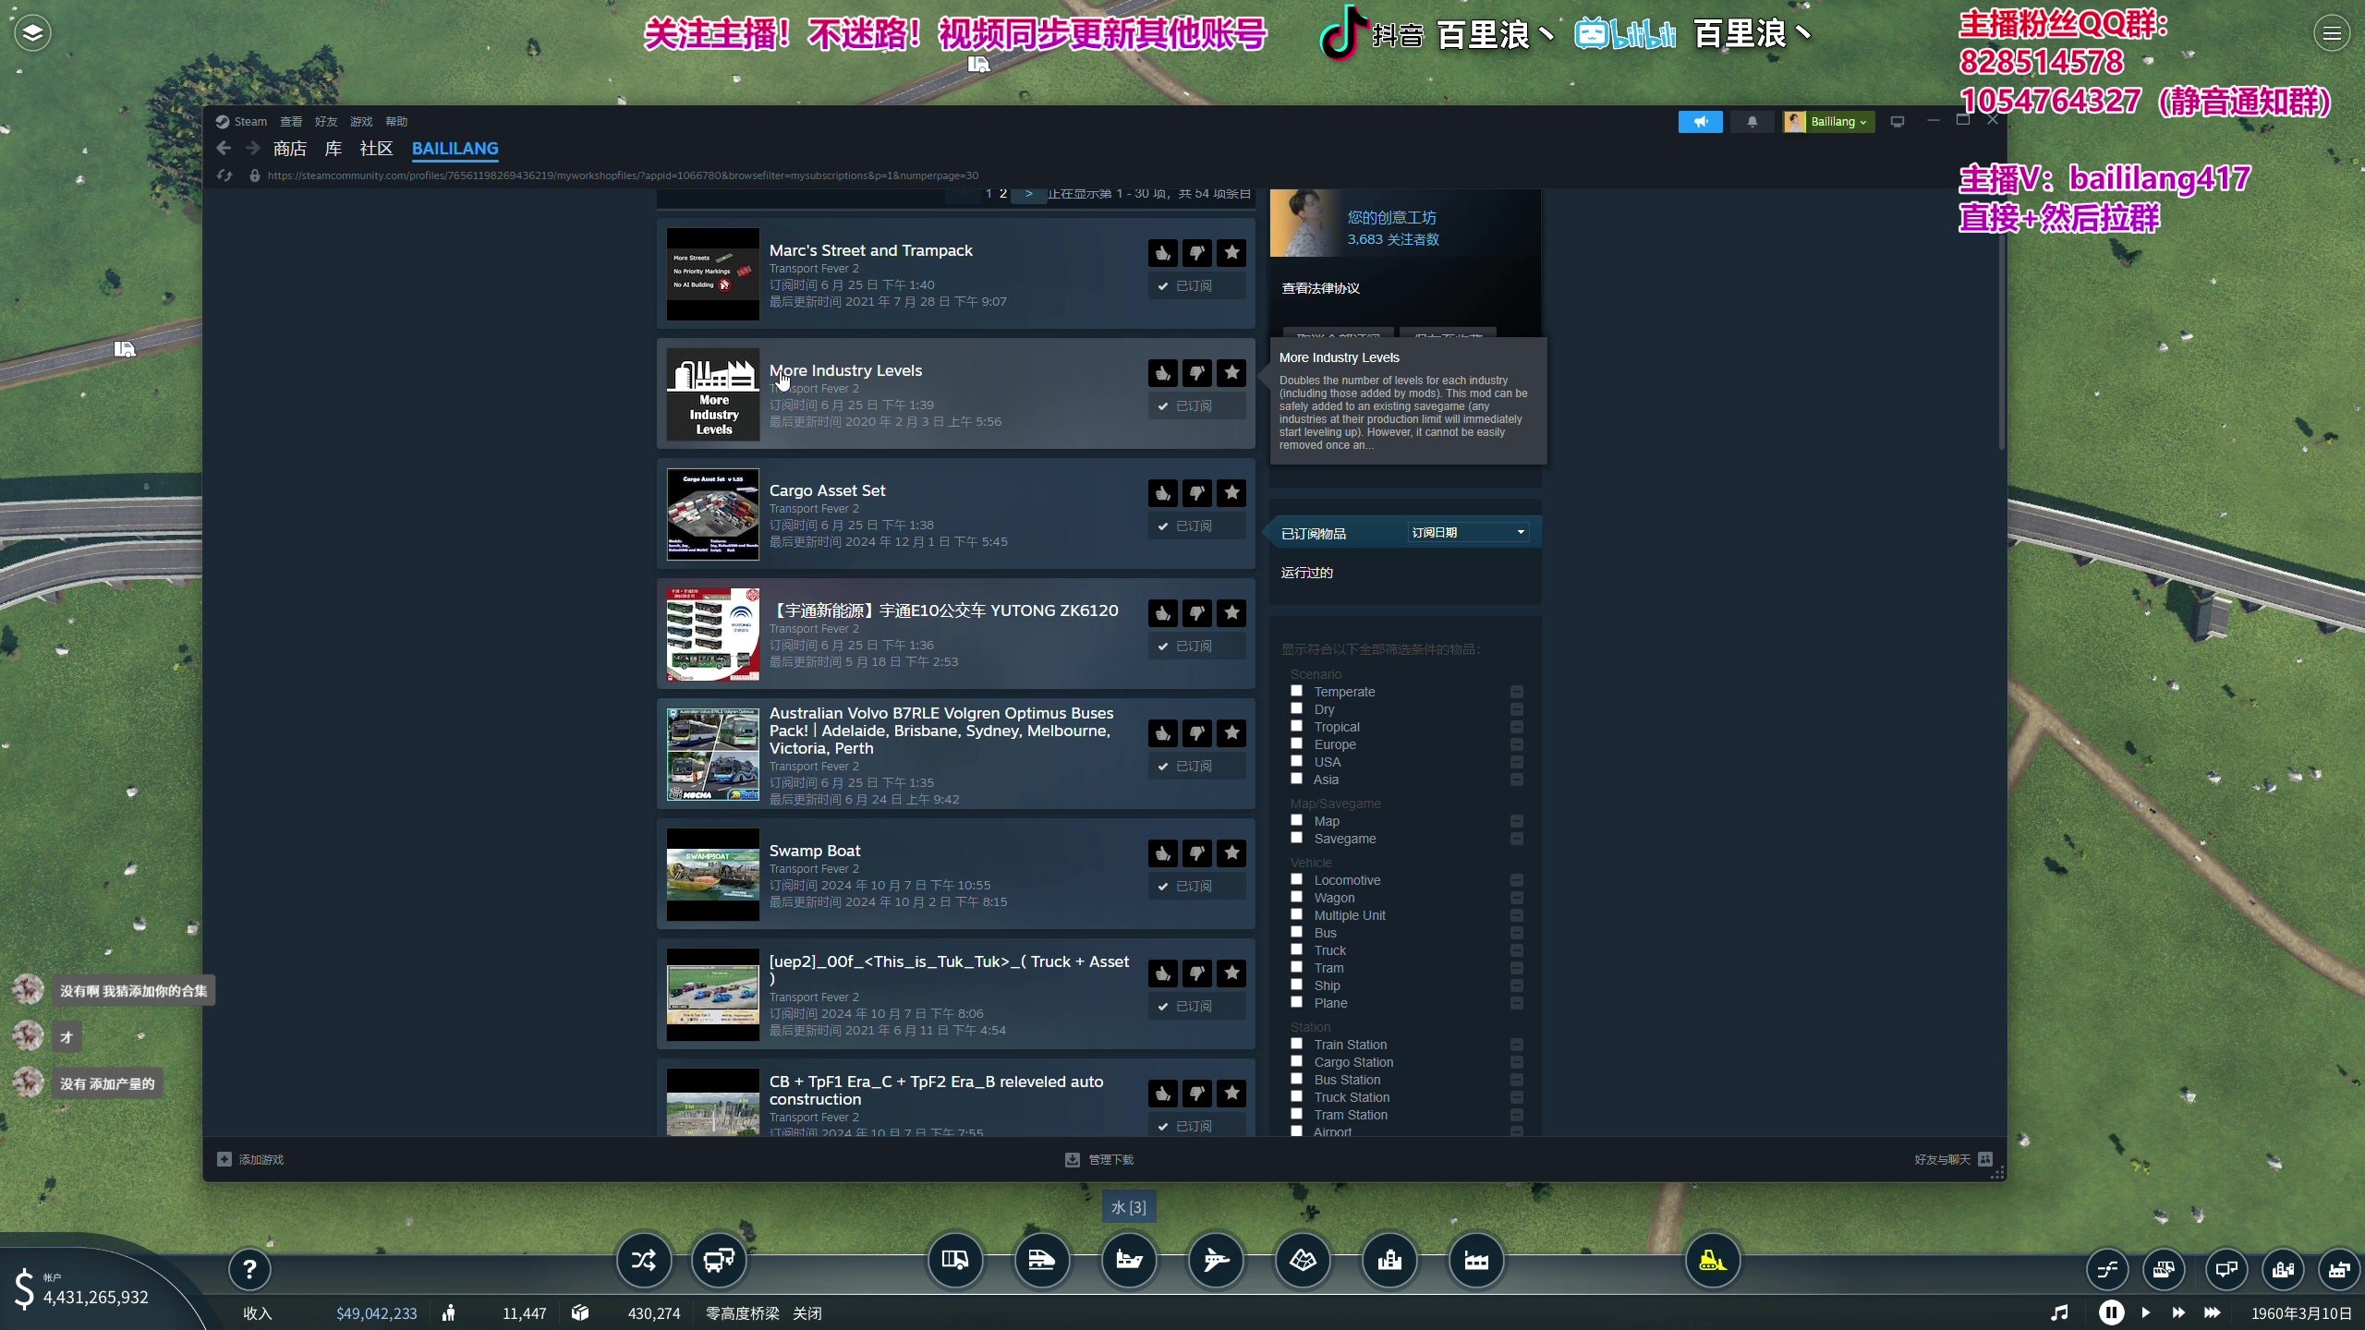
Task: Go back in Steam browser
Action: pos(224,148)
